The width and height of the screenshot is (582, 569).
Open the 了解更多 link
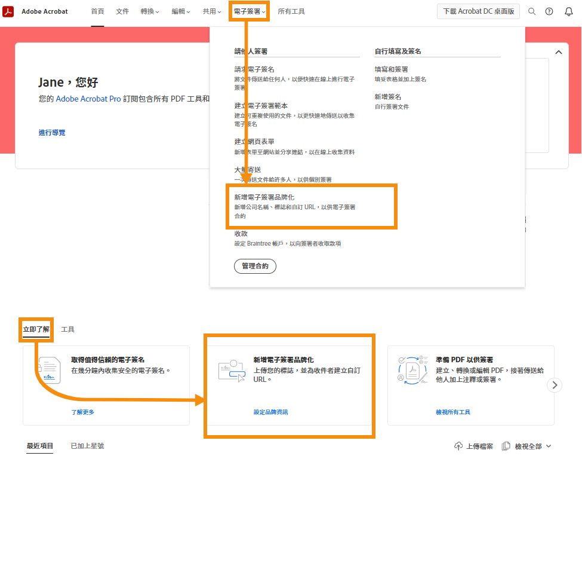point(83,412)
